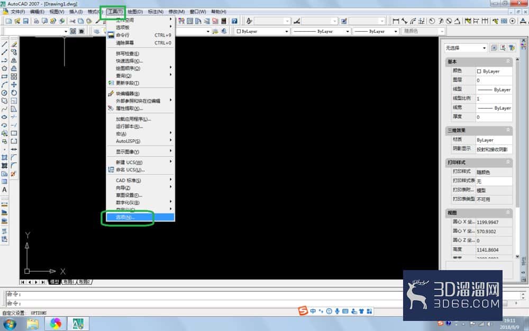Select the Copy object tool
Screen dimensions: 529x331
[14, 52]
